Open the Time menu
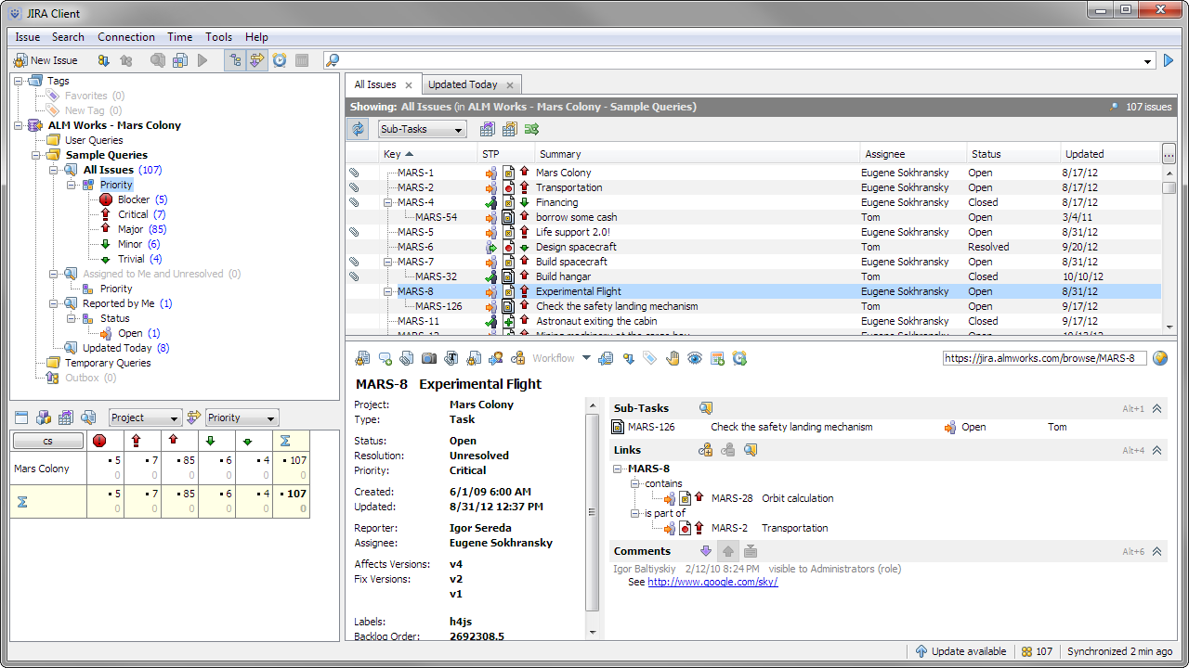 [x=180, y=37]
